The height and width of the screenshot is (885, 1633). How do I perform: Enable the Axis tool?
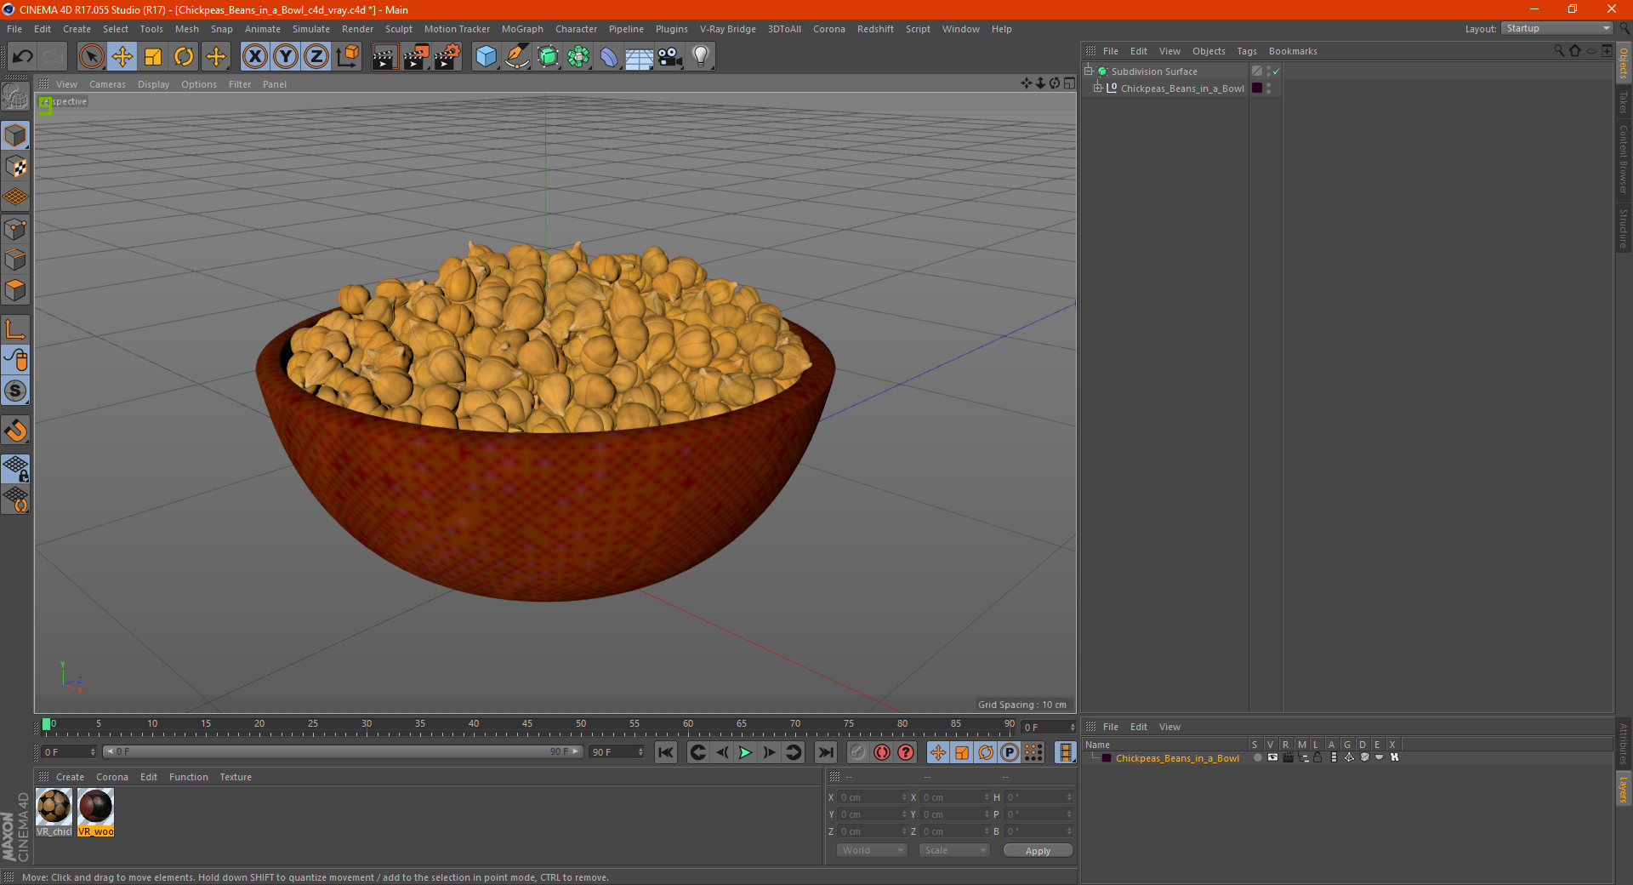(15, 329)
